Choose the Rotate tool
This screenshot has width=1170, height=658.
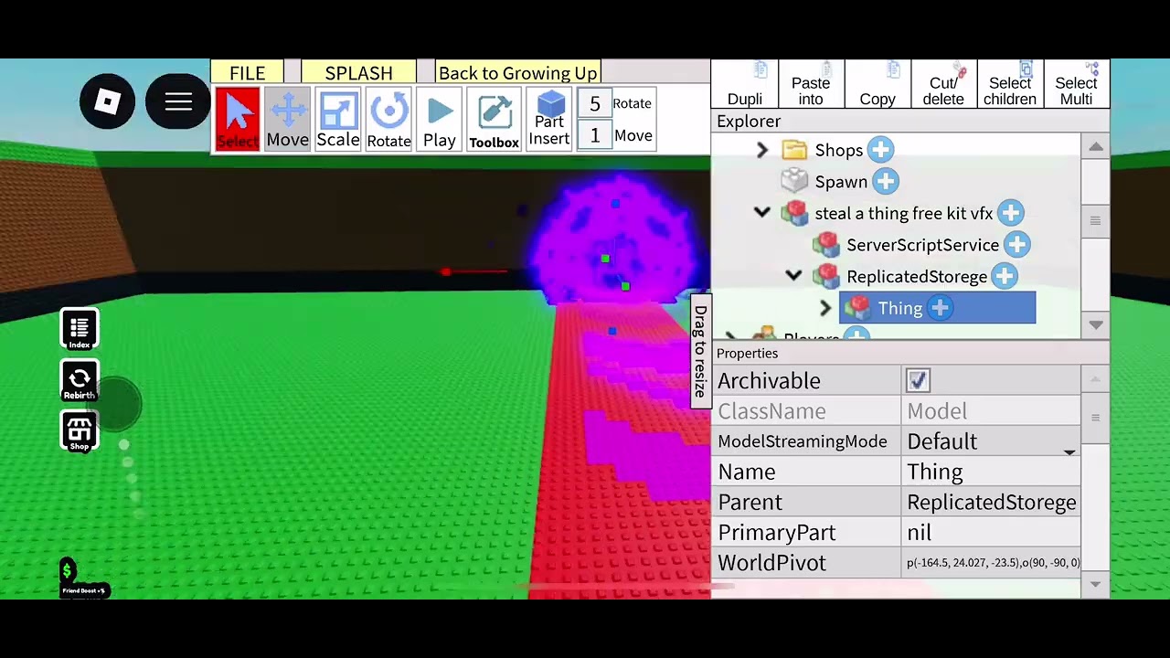388,119
